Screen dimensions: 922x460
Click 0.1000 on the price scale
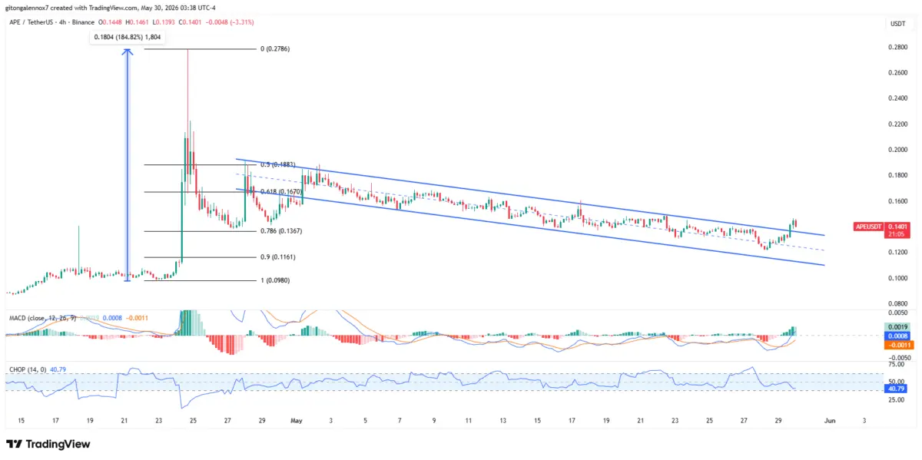pos(897,278)
